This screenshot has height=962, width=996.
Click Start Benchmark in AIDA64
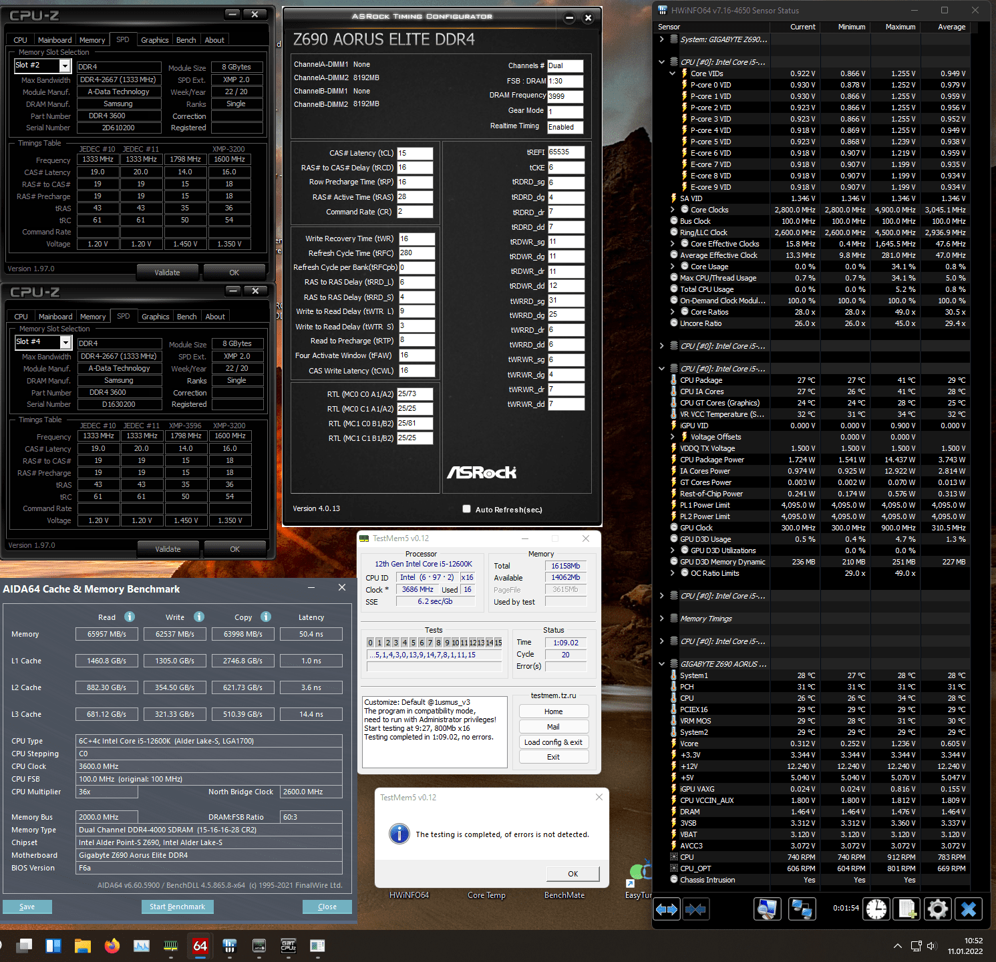177,907
